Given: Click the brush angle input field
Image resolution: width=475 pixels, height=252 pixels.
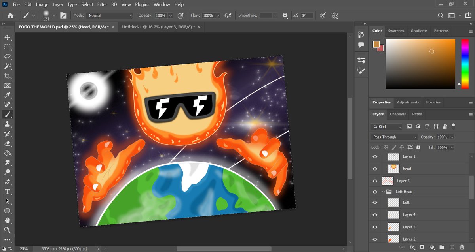Looking at the screenshot, I should [307, 15].
